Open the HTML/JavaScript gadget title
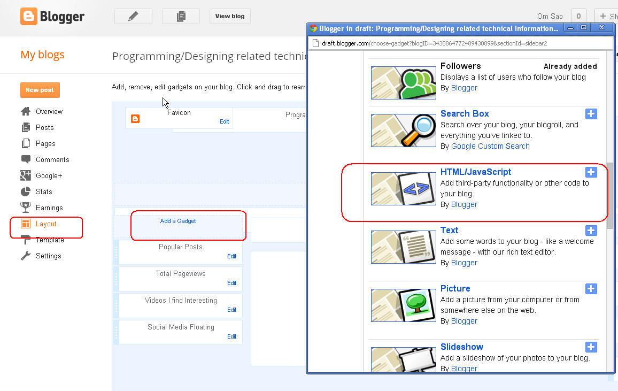The height and width of the screenshot is (391, 618). pos(476,172)
